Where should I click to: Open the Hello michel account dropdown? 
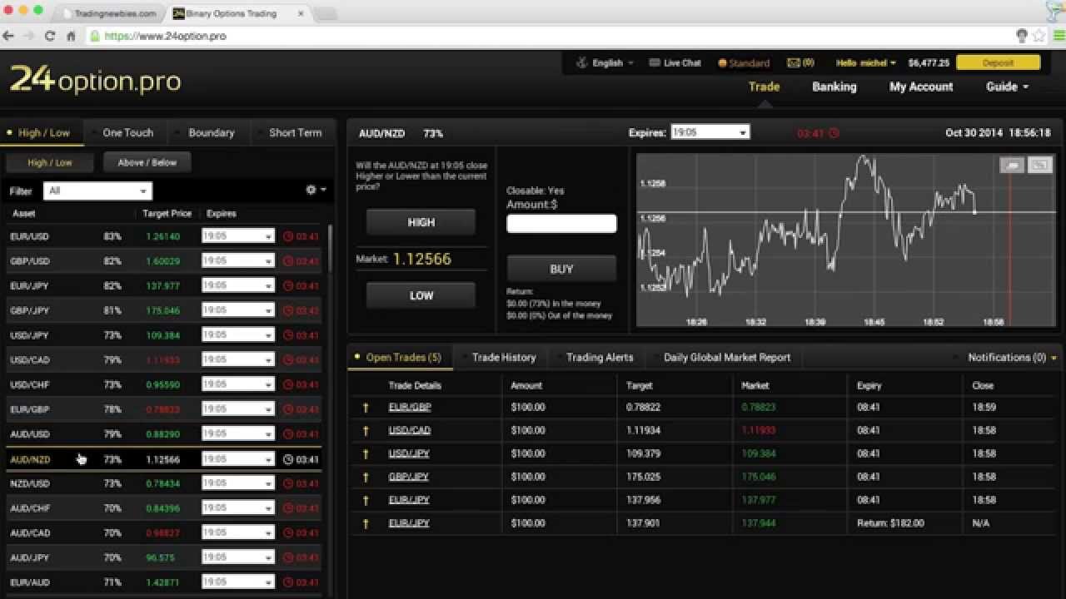coord(866,63)
